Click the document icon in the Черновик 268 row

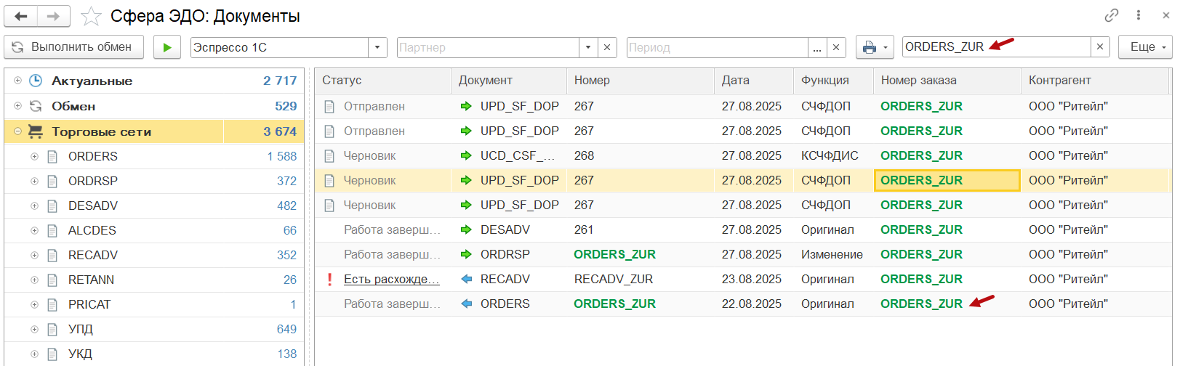(329, 155)
